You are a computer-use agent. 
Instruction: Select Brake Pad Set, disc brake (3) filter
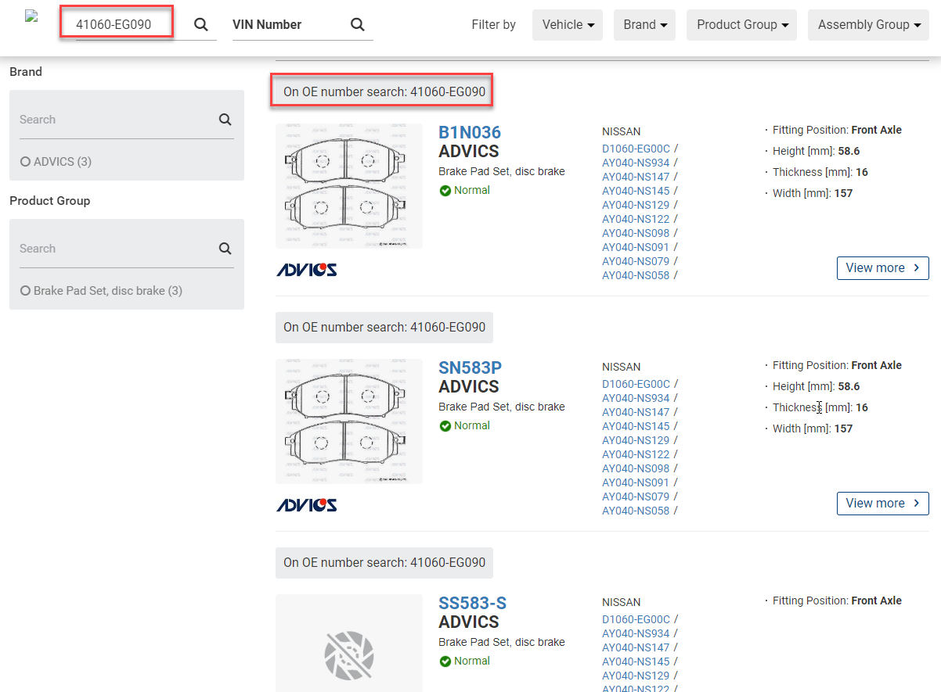(102, 291)
